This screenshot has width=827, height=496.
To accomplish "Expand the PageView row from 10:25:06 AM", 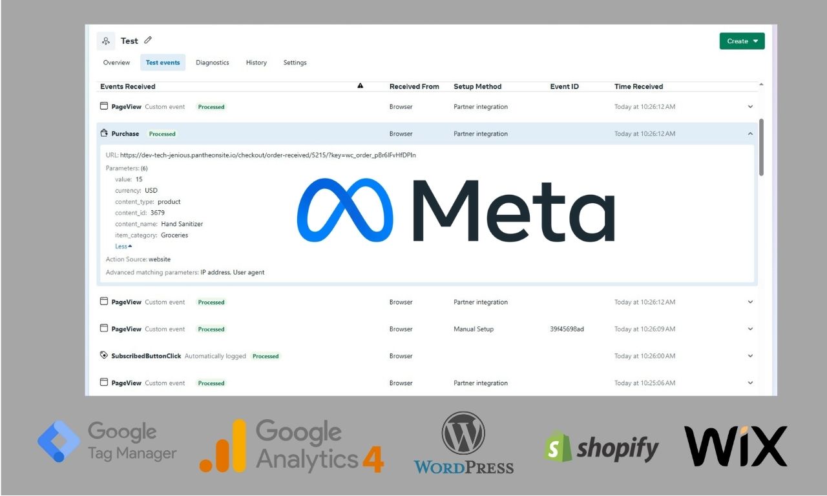I will (750, 383).
